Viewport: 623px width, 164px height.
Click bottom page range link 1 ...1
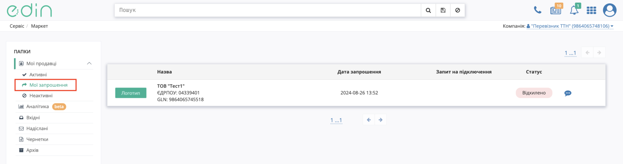coord(336,120)
